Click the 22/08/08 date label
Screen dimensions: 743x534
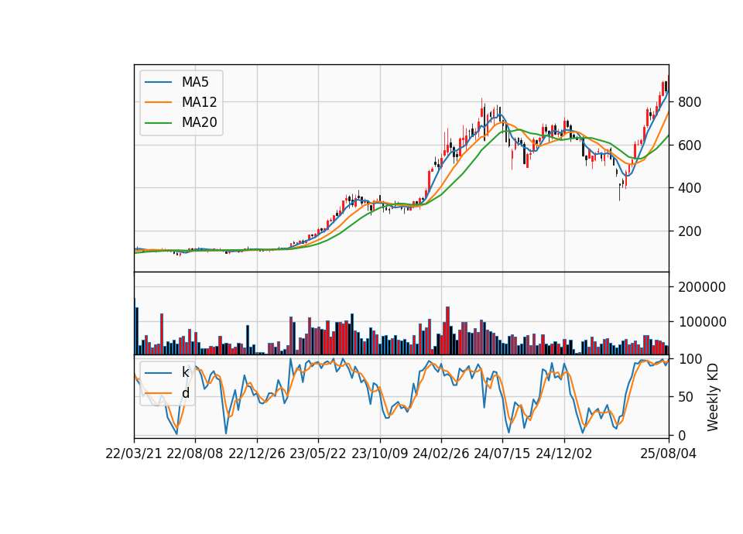(195, 454)
